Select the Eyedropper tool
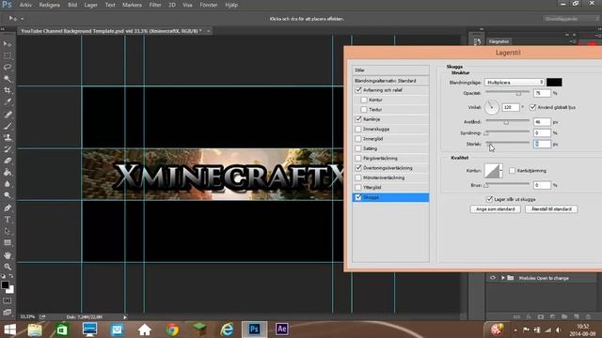 (x=8, y=102)
